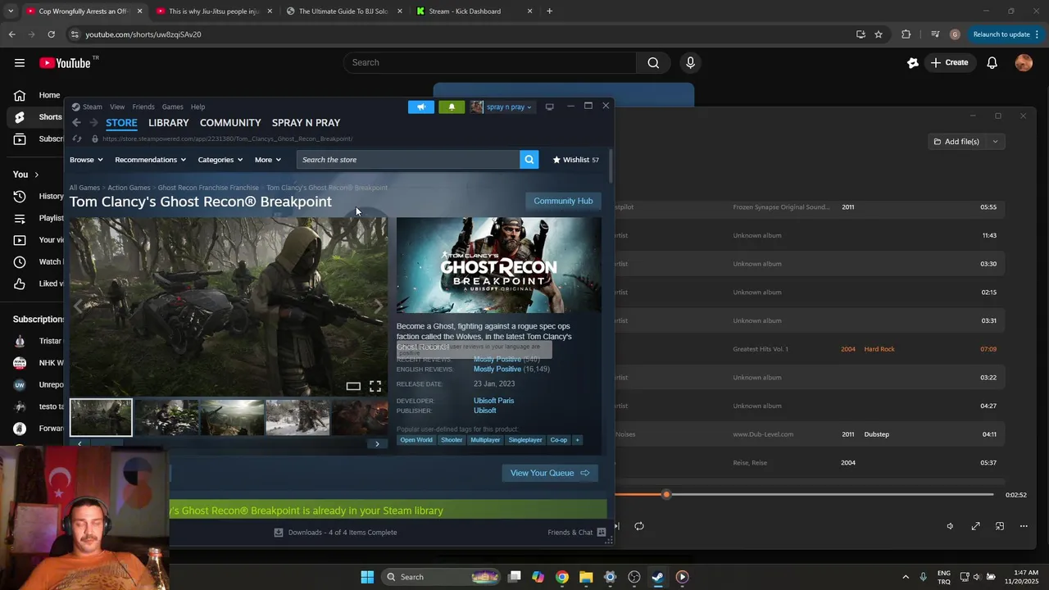Viewport: 1049px width, 590px height.
Task: Bookmark this tab with star icon
Action: click(879, 34)
